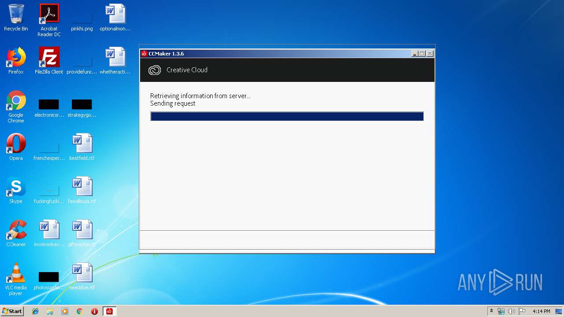Open Opera from the taskbar

pos(94,311)
